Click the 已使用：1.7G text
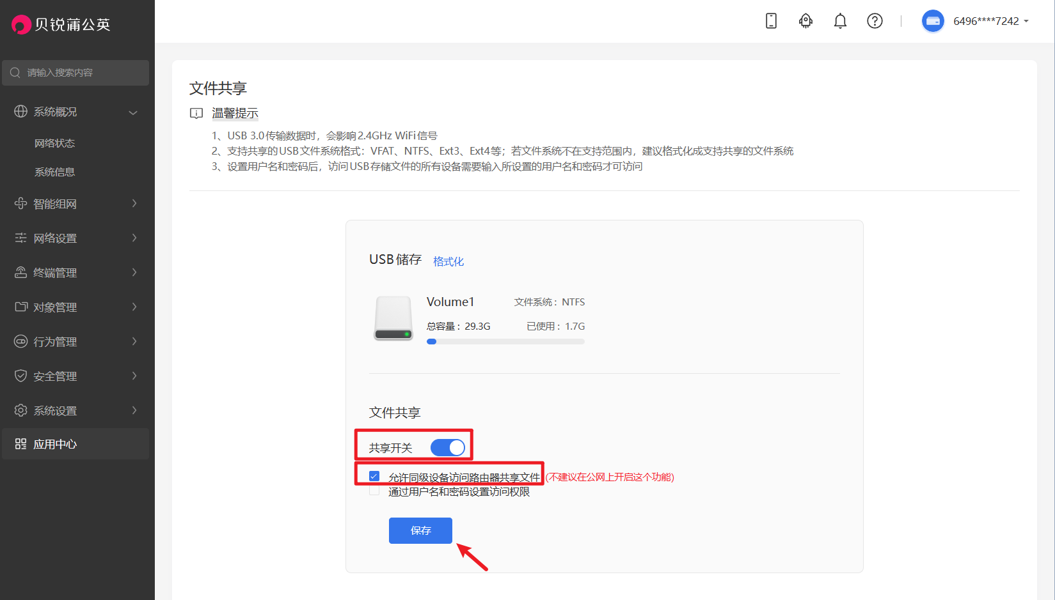The width and height of the screenshot is (1055, 600). [x=555, y=326]
